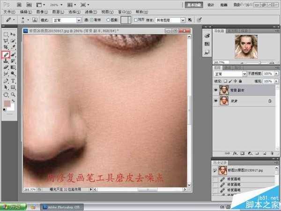Click the 基本功能 workspace button
The image size is (281, 211).
(x=194, y=5)
